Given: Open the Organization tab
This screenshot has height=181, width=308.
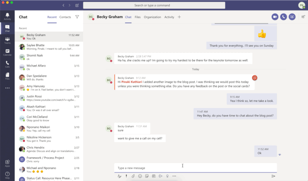Looking at the screenshot, I should pyautogui.click(x=152, y=17).
